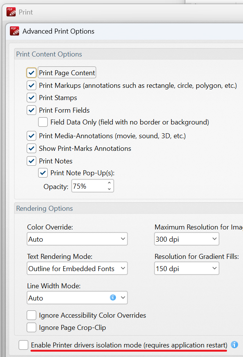Check Ignore Accessibility Color Overrides

point(31,315)
